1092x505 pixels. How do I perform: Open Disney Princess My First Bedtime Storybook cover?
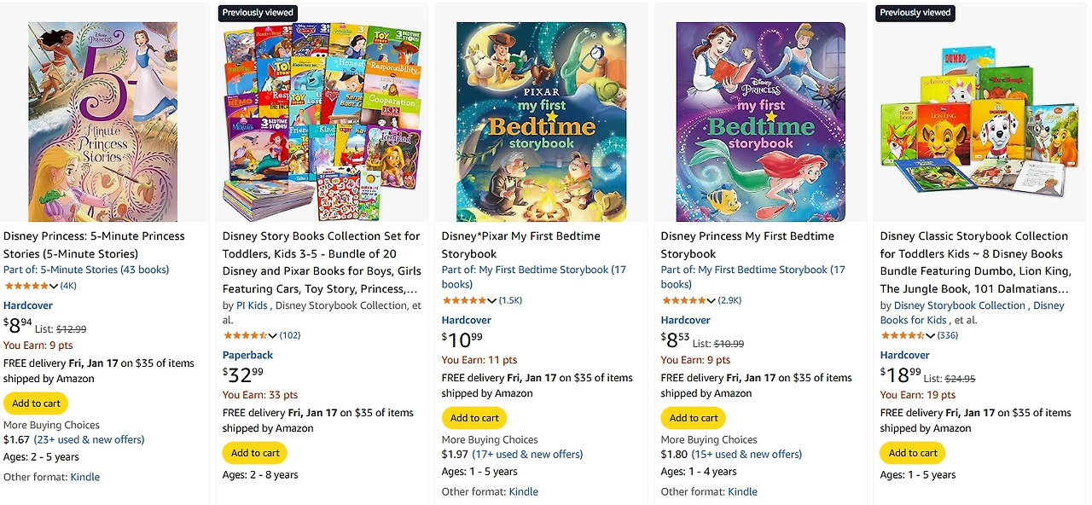[760, 122]
